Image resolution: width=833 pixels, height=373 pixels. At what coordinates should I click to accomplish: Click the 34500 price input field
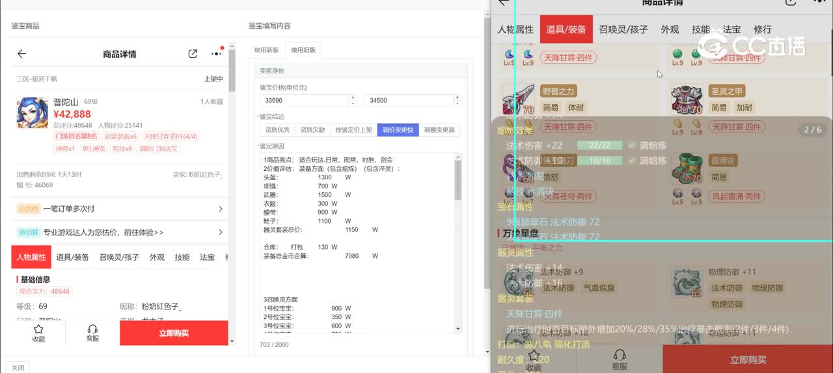408,100
